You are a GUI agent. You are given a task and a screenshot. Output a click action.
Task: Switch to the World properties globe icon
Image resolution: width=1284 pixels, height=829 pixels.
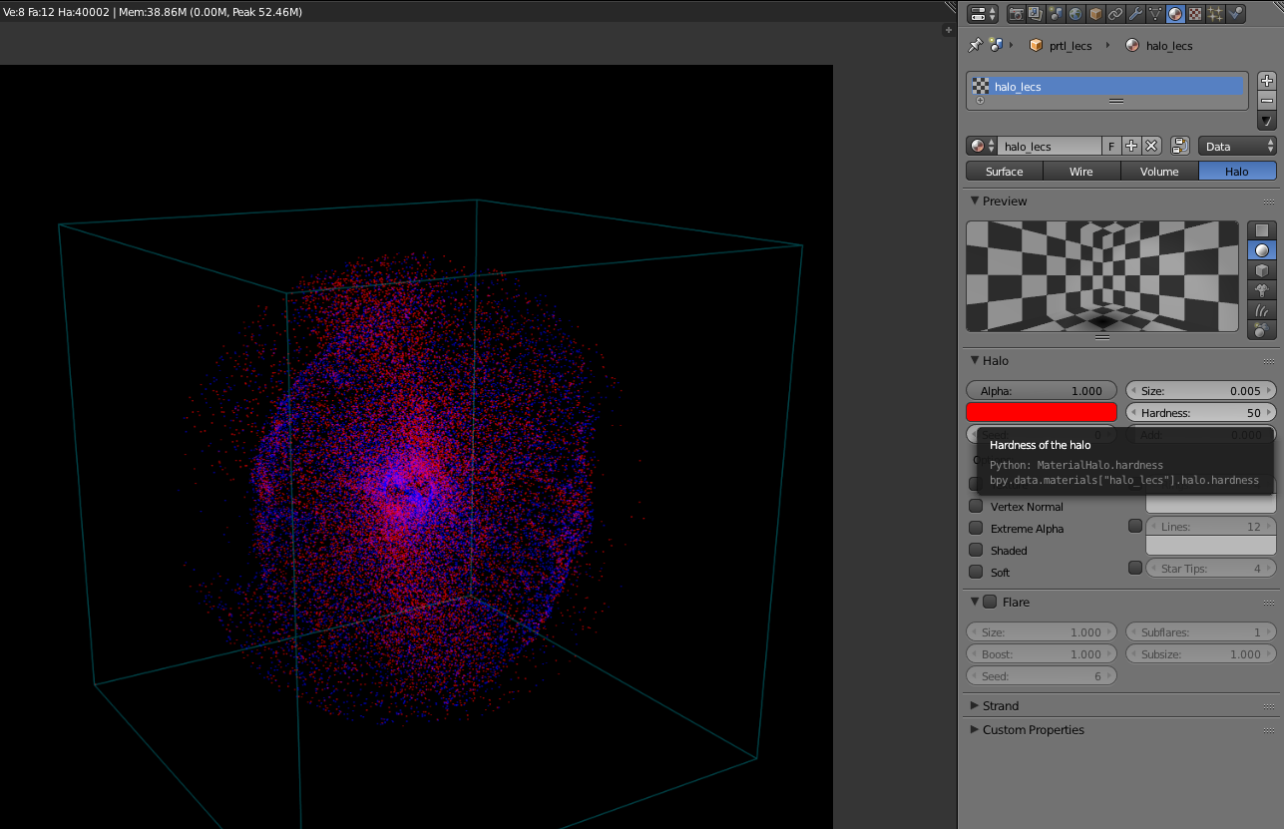1075,14
